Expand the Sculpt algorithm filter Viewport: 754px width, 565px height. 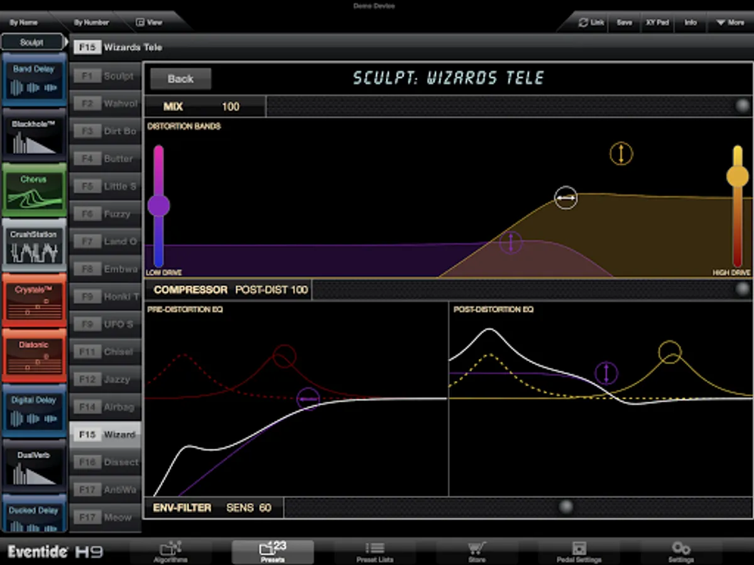(x=33, y=43)
